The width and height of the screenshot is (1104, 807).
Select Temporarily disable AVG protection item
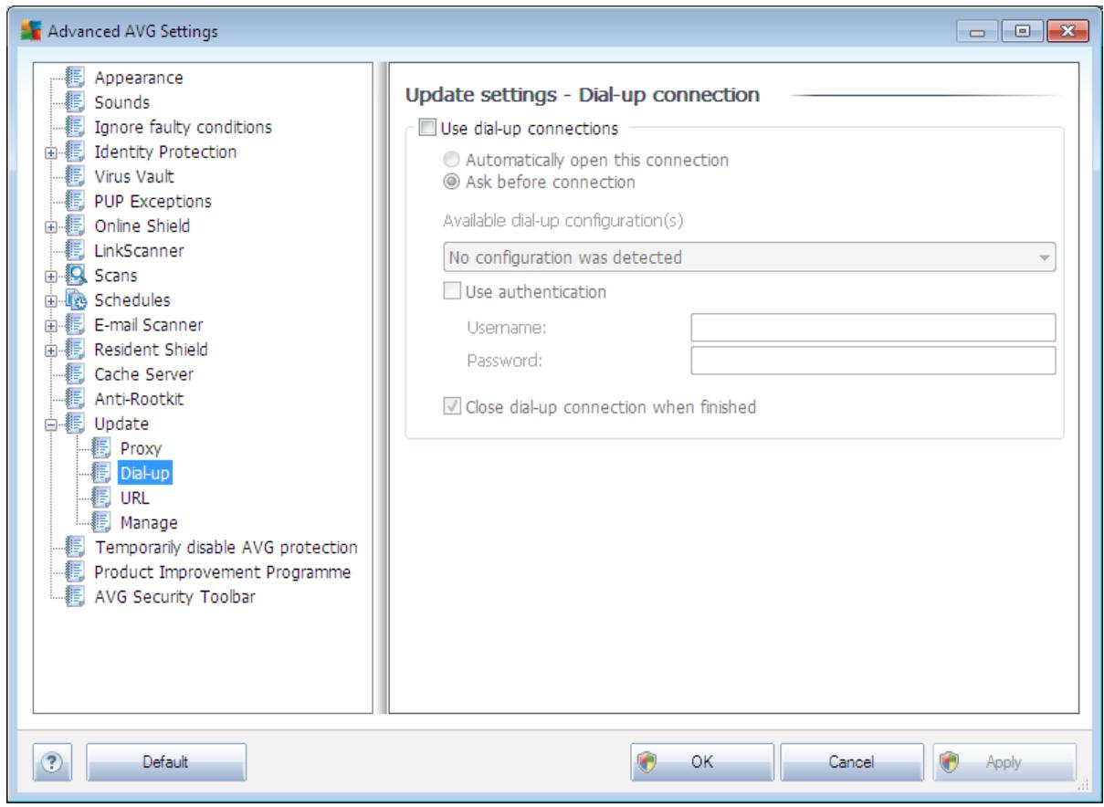(x=226, y=547)
